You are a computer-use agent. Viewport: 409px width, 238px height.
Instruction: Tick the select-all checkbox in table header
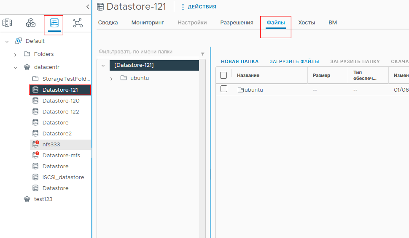223,75
